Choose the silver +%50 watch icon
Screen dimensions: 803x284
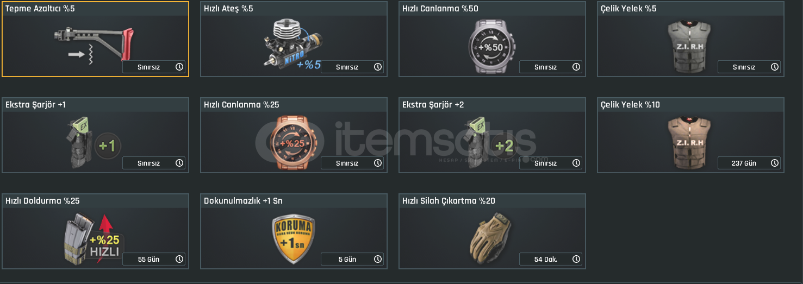[x=491, y=46]
